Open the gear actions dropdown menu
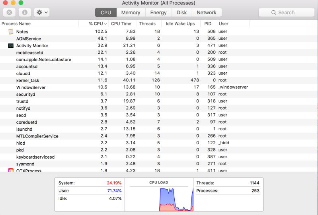Screen dimensions: 318x215 [42, 13]
